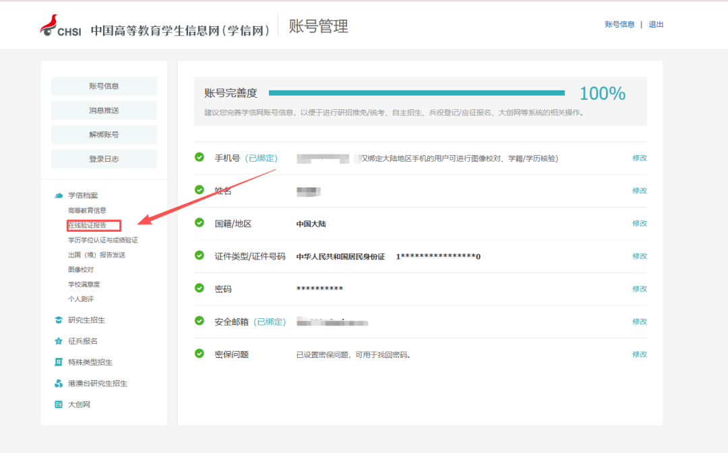
Task: Click the green check next to 密码
Action: coord(199,289)
